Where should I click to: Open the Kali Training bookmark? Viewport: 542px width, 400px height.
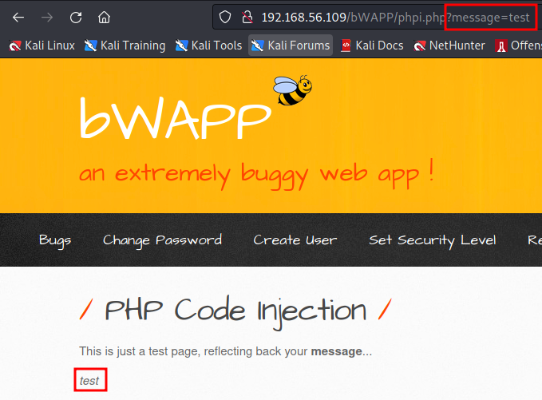coord(125,46)
